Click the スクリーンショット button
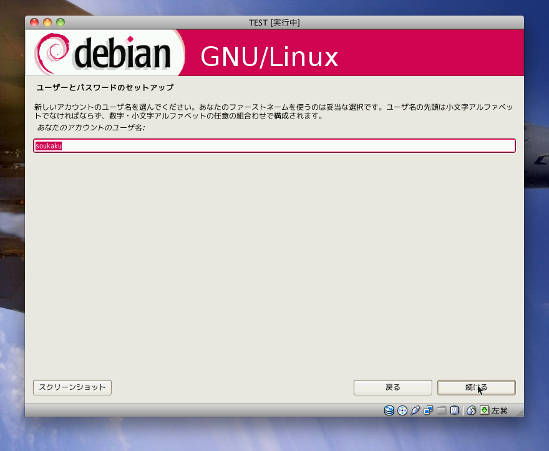This screenshot has width=549, height=451. pos(72,387)
